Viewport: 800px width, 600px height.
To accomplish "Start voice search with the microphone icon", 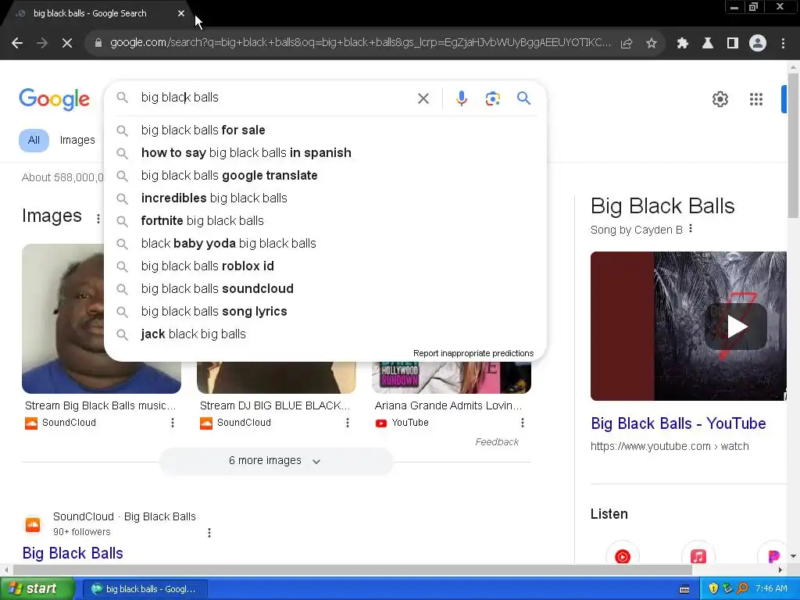I will tap(461, 98).
